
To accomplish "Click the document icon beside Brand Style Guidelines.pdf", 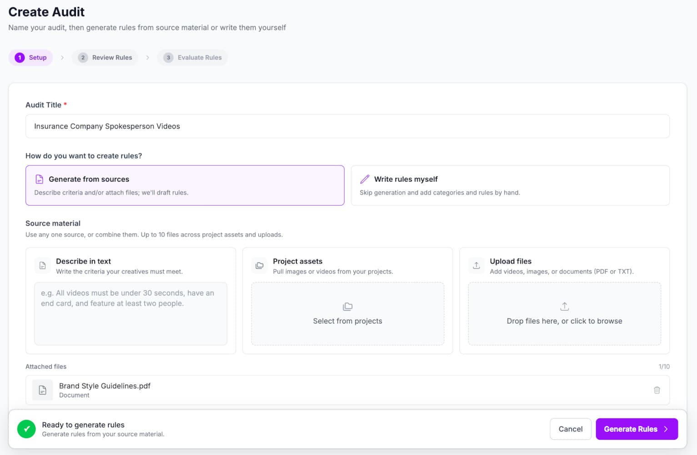I will pos(42,390).
